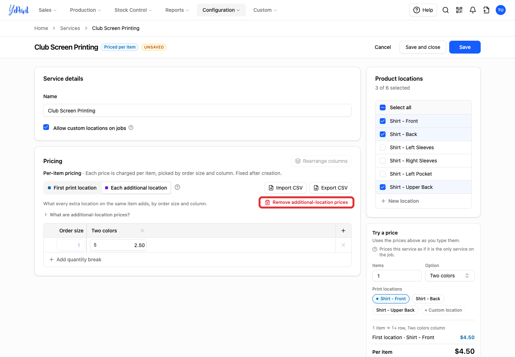
Task: Click Import CSV button
Action: tap(285, 188)
